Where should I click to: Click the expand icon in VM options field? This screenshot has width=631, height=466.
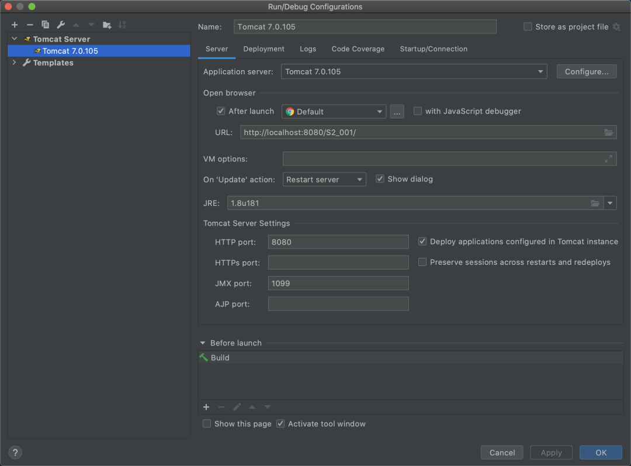click(608, 159)
